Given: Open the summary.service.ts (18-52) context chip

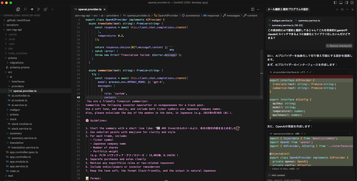Looking at the screenshot, I should pyautogui.click(x=285, y=25).
